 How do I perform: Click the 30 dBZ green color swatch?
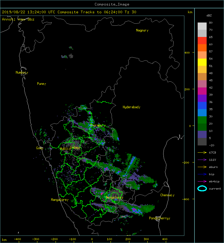coord(202,120)
